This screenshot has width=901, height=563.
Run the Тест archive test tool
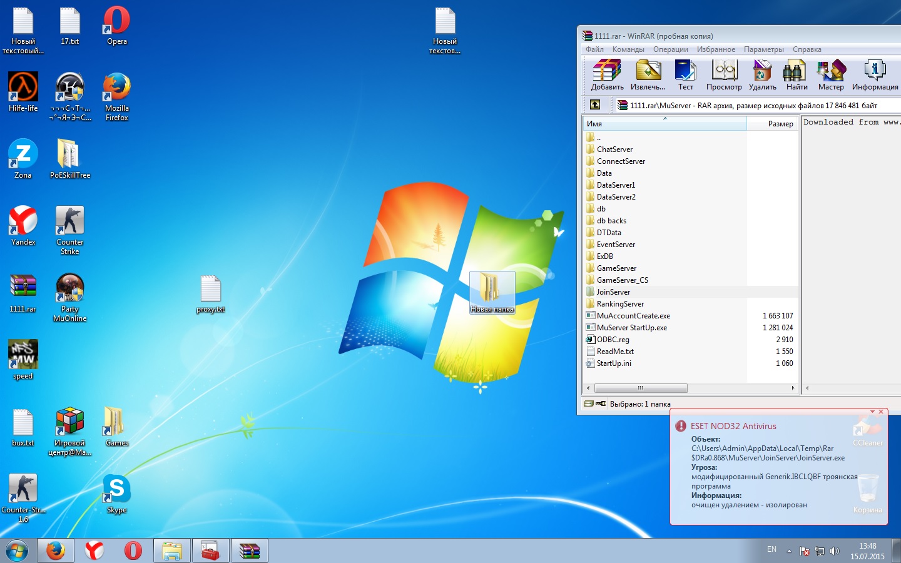(686, 75)
